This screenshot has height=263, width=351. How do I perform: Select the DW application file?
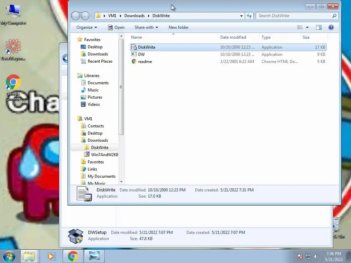click(x=228, y=54)
